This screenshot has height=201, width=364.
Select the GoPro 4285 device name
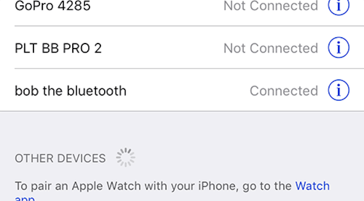click(53, 5)
